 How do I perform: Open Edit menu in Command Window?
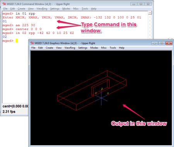pos(12,8)
